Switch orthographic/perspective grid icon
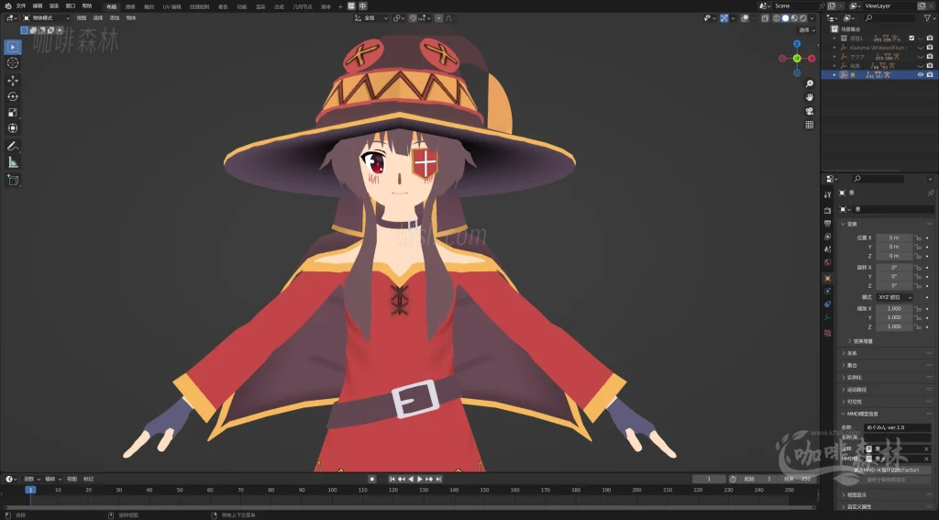 (810, 125)
